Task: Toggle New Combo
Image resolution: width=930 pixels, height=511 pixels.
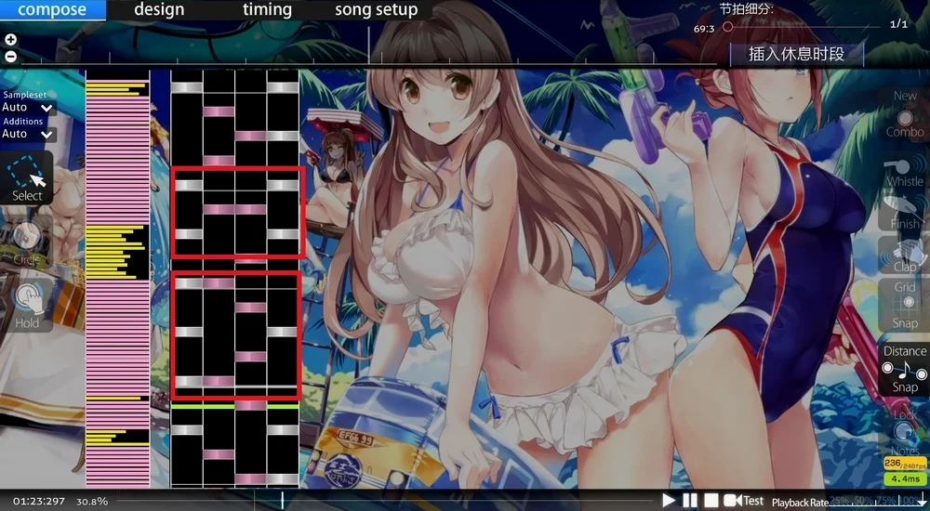Action: click(905, 114)
